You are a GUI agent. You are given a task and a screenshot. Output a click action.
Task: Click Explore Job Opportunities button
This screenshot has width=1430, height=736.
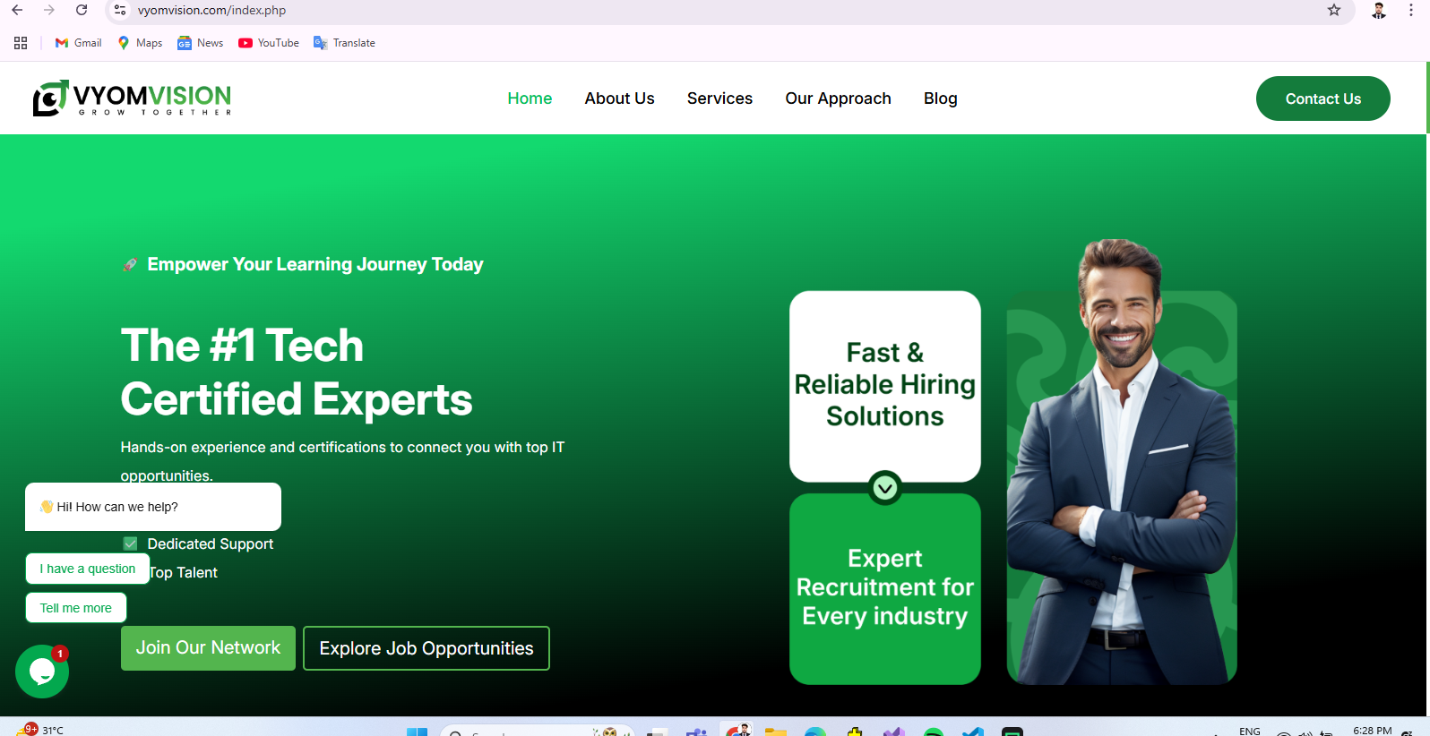click(426, 648)
